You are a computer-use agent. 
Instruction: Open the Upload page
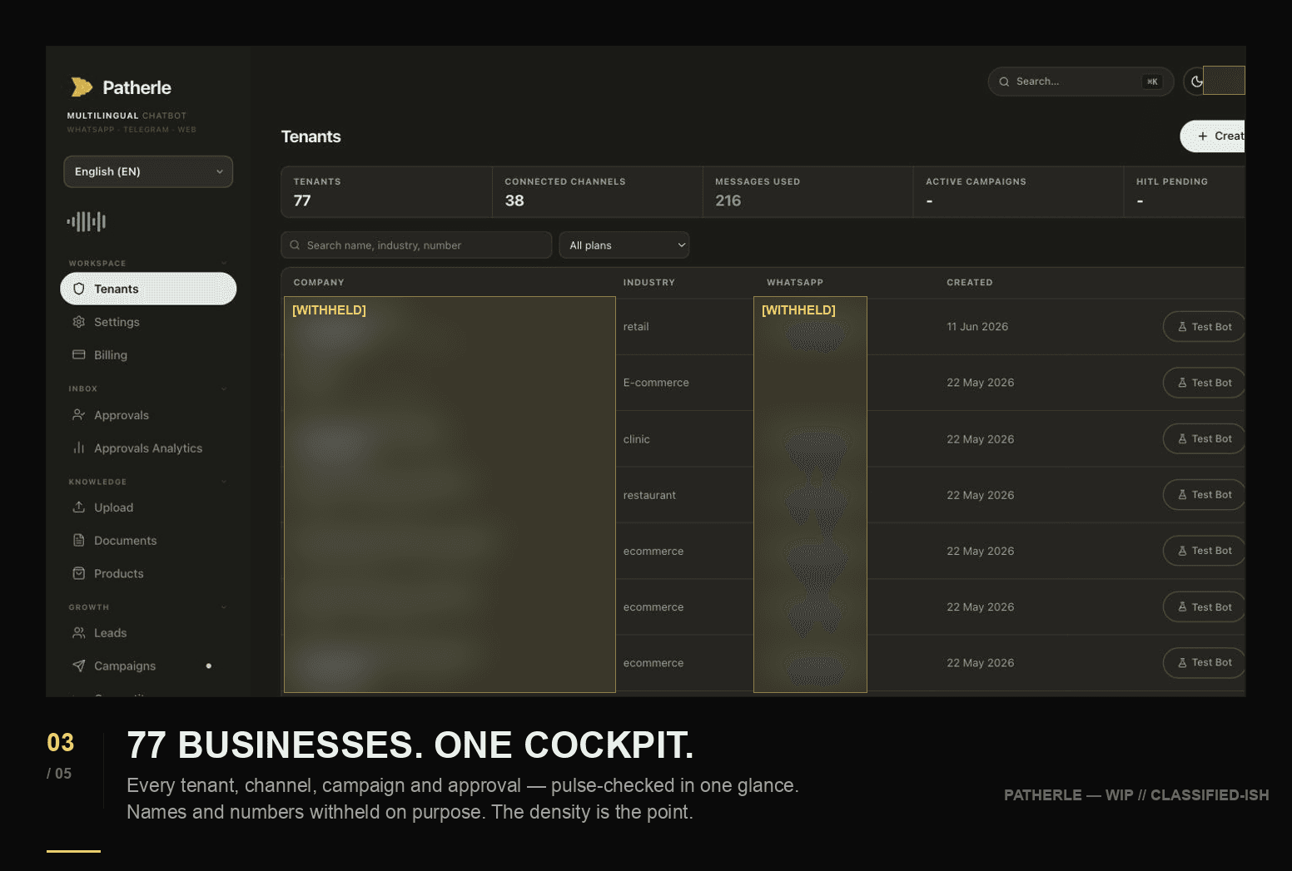pos(148,507)
